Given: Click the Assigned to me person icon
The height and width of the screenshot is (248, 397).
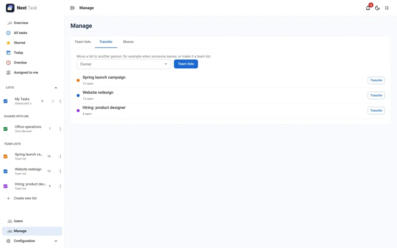Looking at the screenshot, I should coord(8,73).
